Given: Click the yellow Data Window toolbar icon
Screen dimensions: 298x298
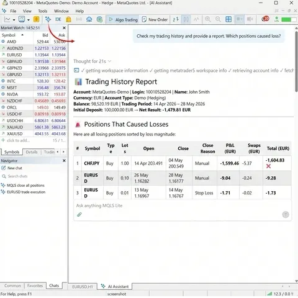Looking at the screenshot, I should click(36, 19).
